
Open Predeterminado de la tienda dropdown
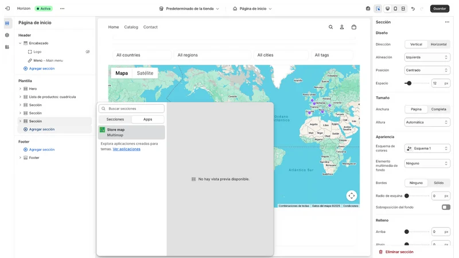pyautogui.click(x=189, y=9)
